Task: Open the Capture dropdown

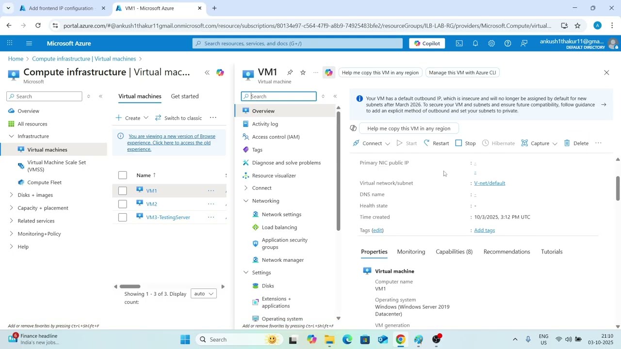Action: coord(539,143)
